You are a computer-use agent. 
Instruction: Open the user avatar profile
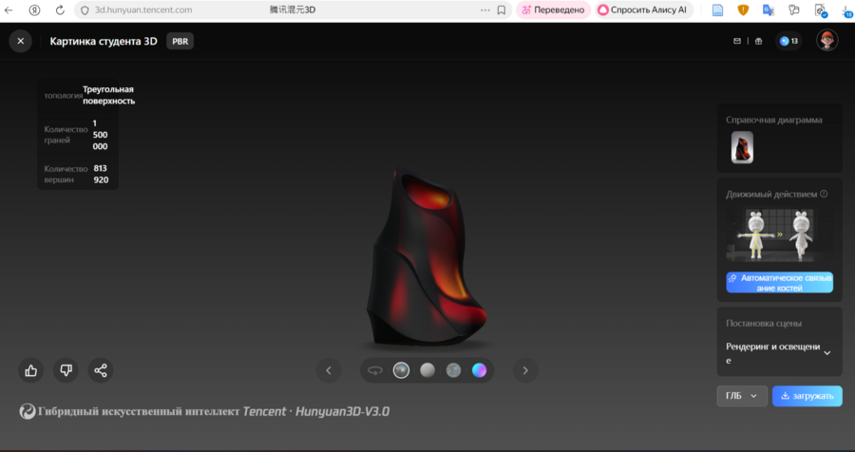click(x=827, y=41)
